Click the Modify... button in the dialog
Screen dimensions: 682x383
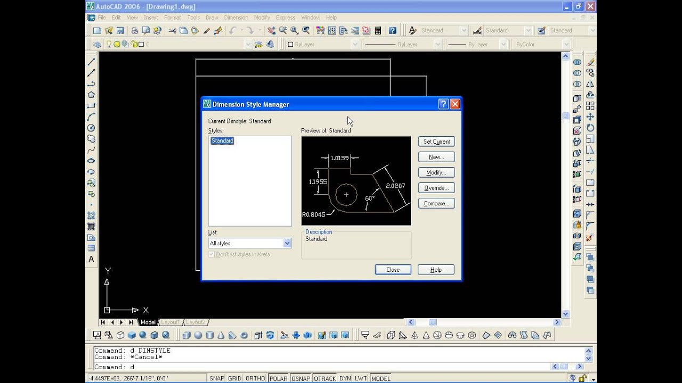coord(436,172)
